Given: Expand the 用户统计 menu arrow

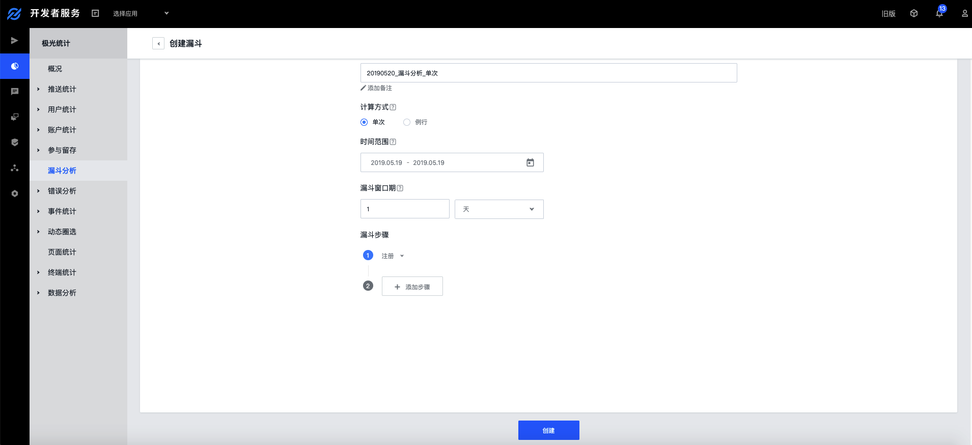Looking at the screenshot, I should [38, 109].
